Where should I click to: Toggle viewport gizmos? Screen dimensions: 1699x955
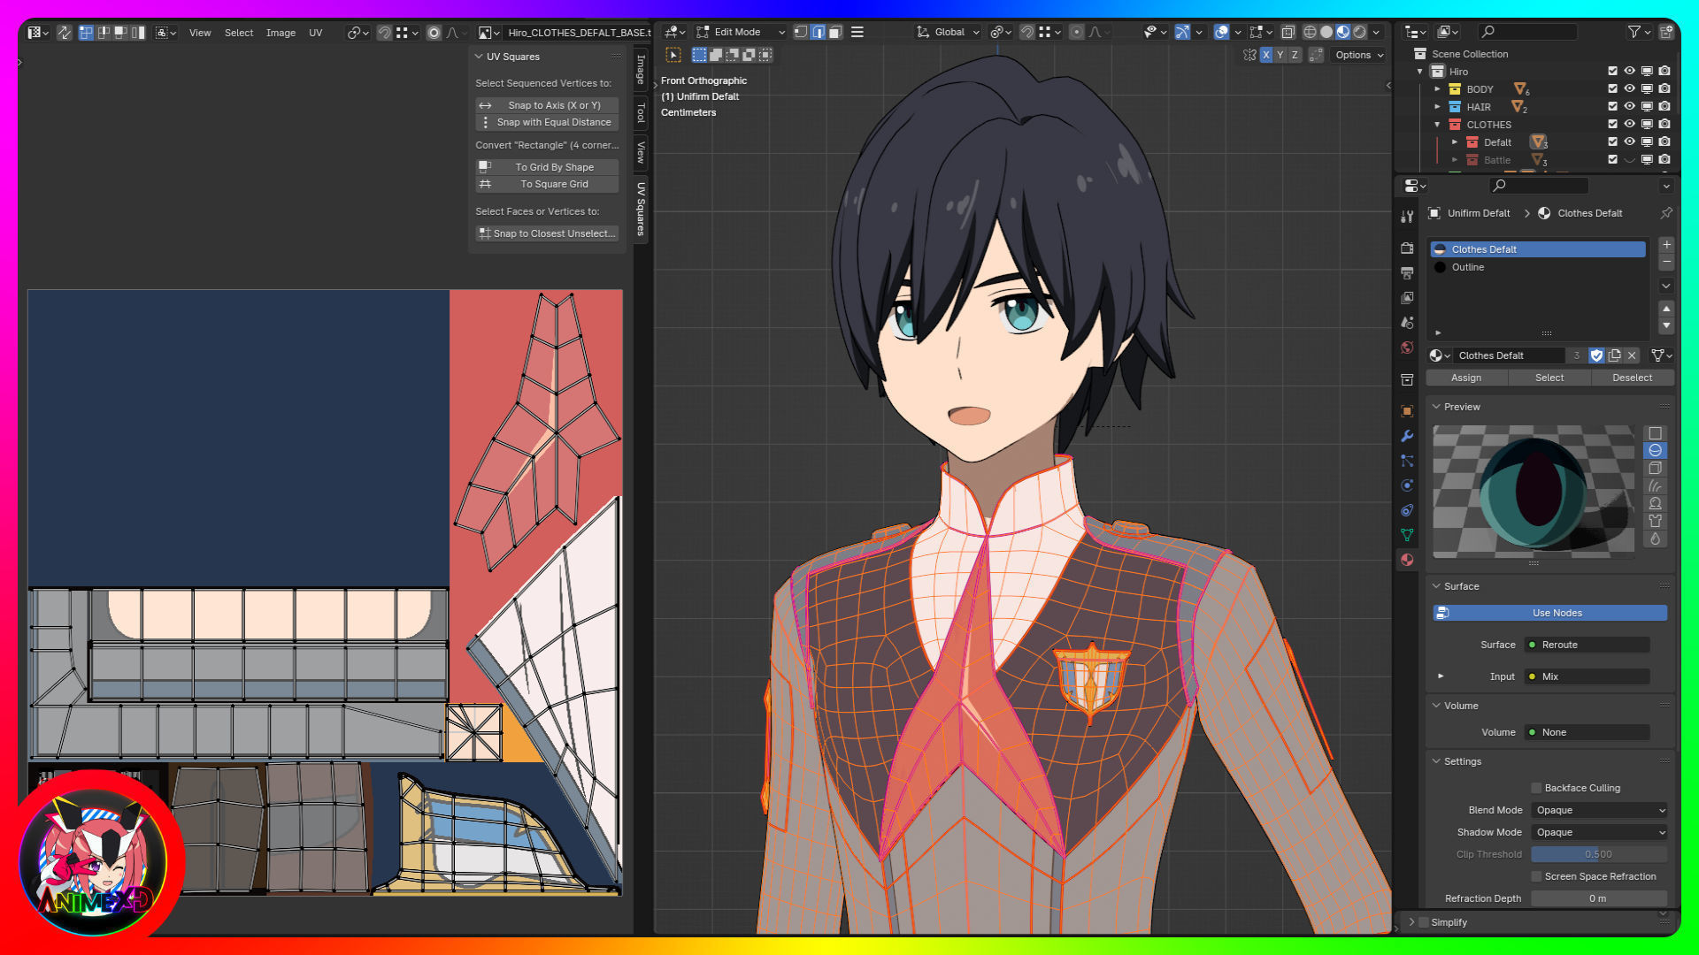pyautogui.click(x=1182, y=32)
